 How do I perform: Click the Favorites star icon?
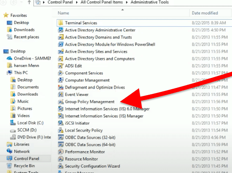tap(6, 15)
